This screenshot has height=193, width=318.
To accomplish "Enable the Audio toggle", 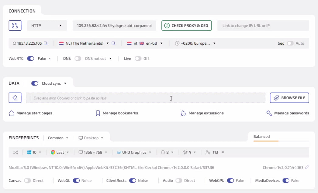I will [x=179, y=181].
